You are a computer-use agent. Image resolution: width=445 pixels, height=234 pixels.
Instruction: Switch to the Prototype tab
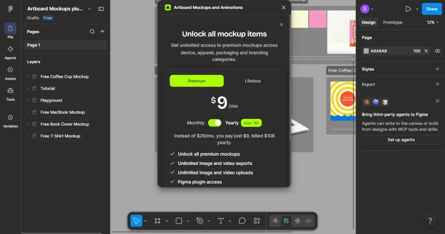(392, 22)
